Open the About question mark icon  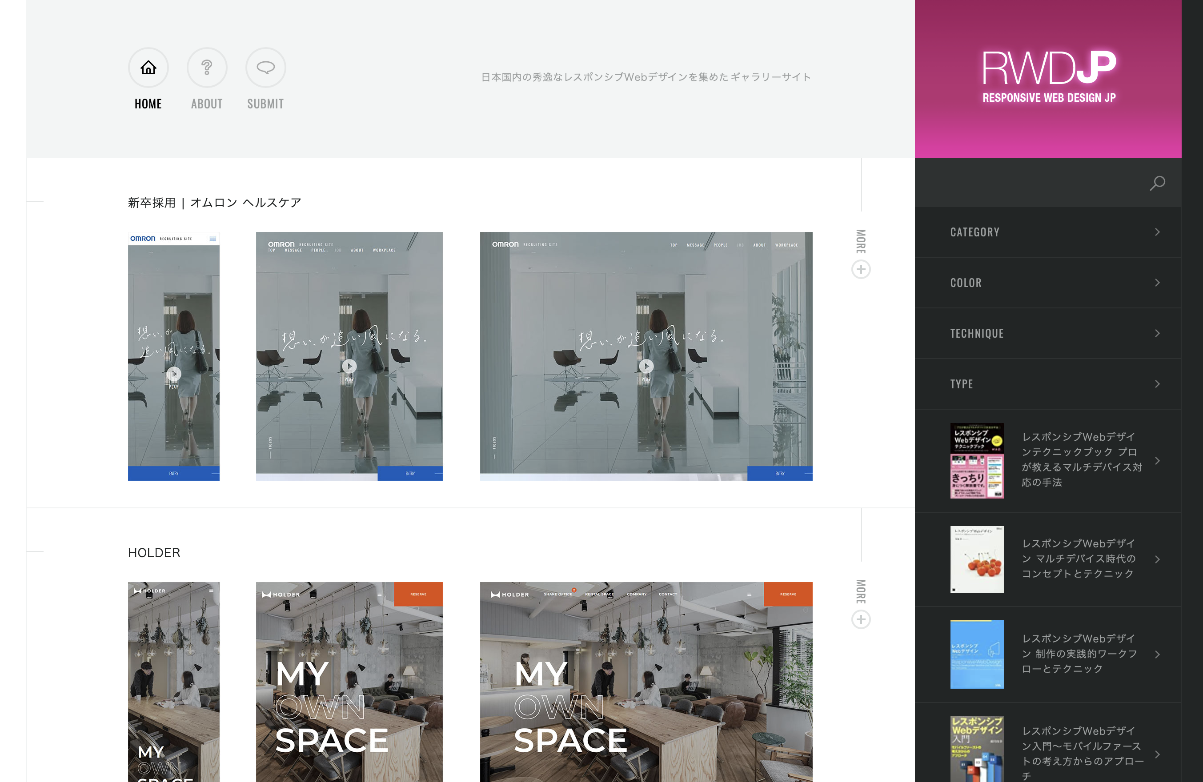coord(207,67)
